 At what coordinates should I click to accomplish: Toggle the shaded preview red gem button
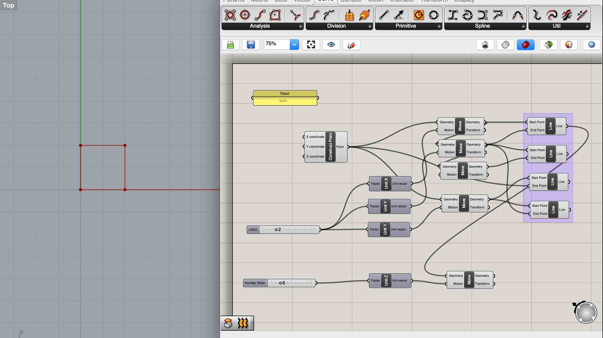point(525,45)
